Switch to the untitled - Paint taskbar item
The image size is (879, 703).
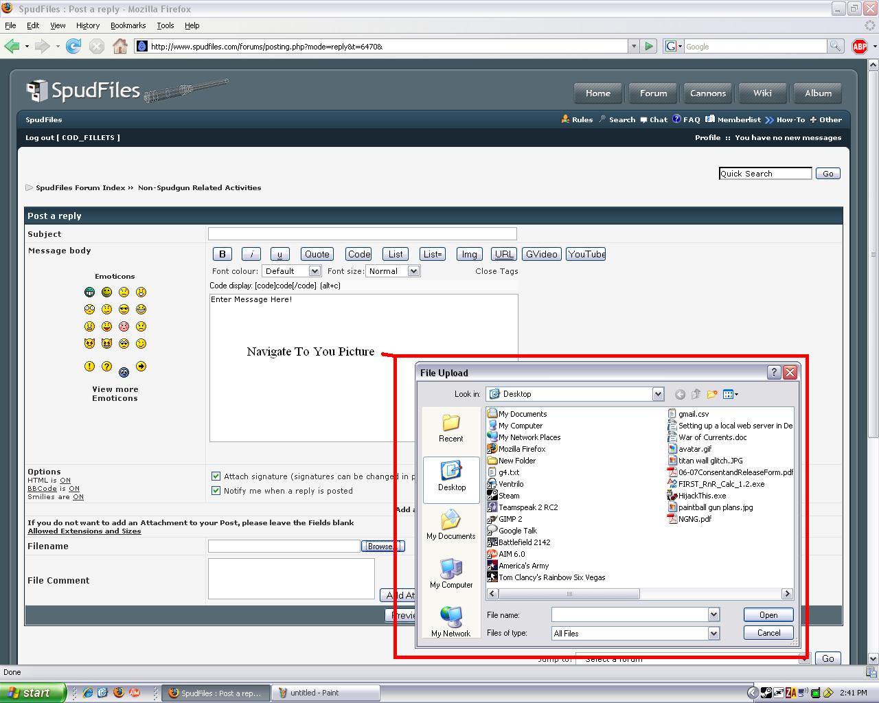326,693
